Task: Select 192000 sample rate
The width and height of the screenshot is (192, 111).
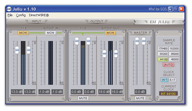Action: [174, 49]
